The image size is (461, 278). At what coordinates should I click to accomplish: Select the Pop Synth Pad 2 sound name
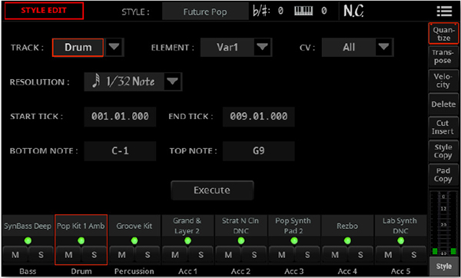pyautogui.click(x=294, y=226)
